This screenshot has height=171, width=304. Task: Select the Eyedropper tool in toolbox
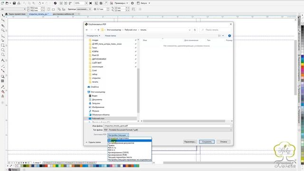click(x=2, y=87)
